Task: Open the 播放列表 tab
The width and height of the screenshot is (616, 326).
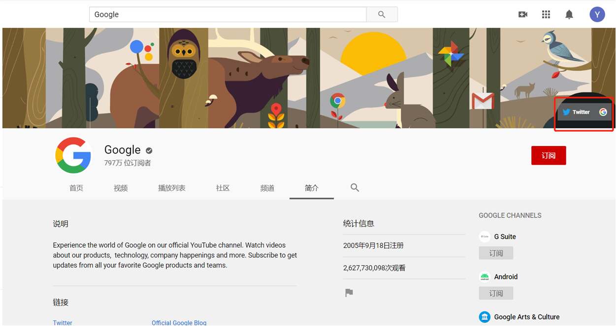Action: tap(172, 188)
